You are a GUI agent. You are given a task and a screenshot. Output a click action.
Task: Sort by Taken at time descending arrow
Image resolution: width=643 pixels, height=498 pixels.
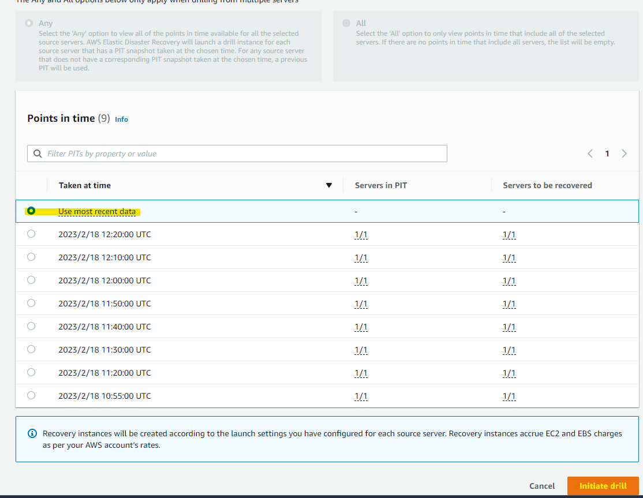pyautogui.click(x=329, y=185)
